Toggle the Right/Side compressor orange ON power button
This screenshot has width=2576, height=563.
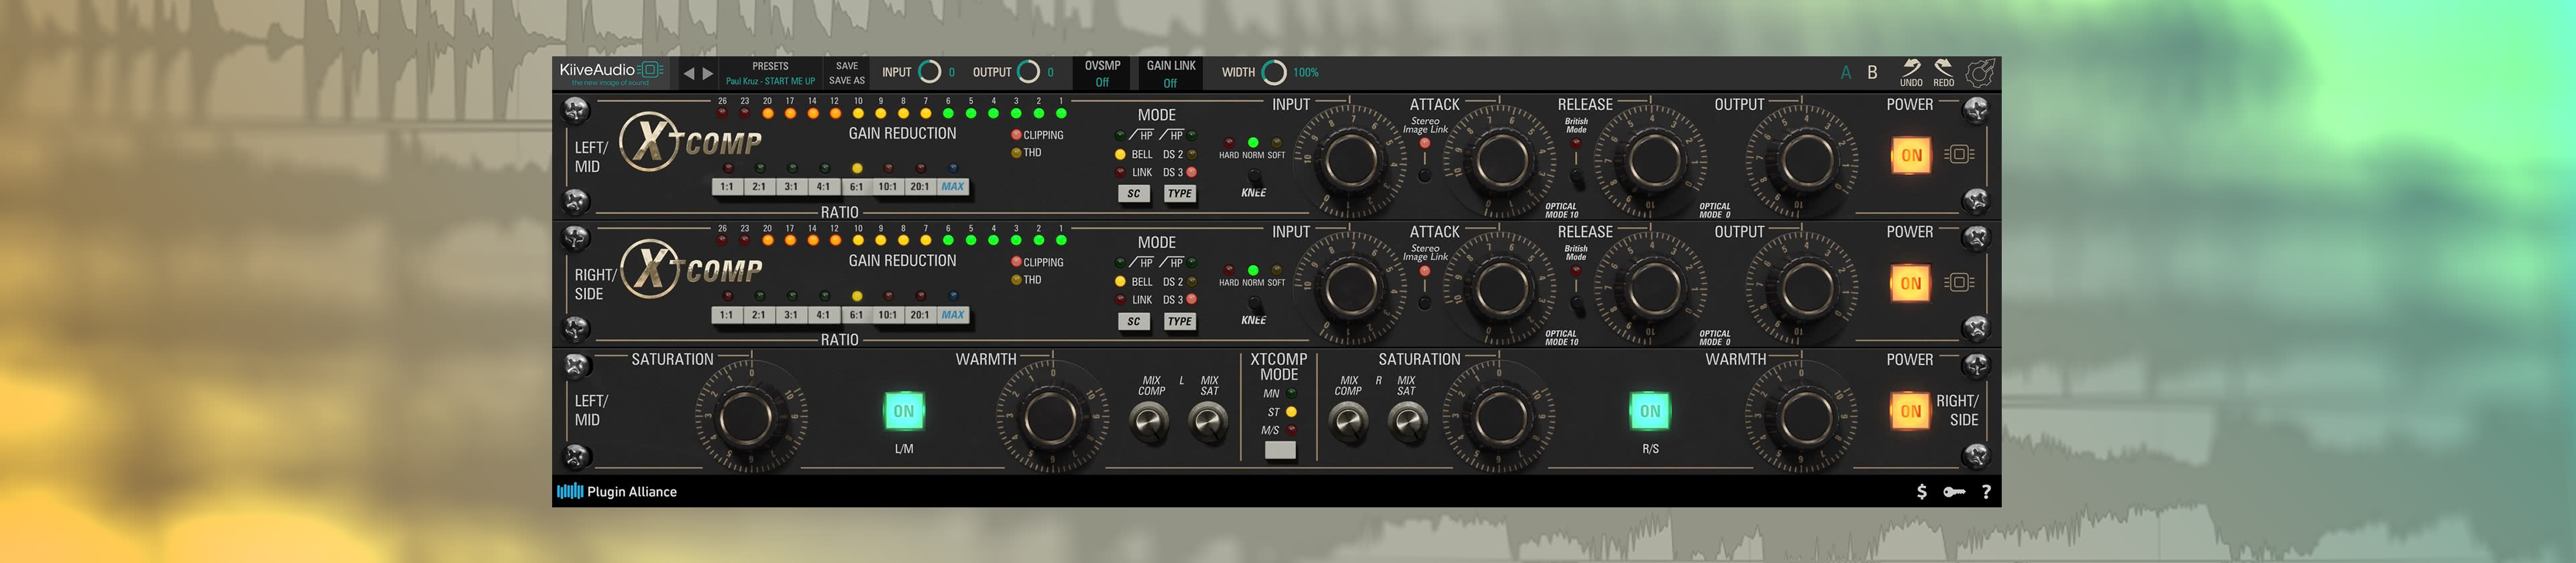[x=1911, y=282]
